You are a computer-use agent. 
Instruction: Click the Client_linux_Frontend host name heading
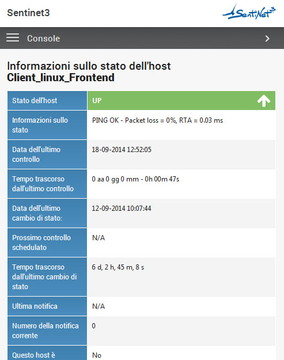(x=60, y=77)
